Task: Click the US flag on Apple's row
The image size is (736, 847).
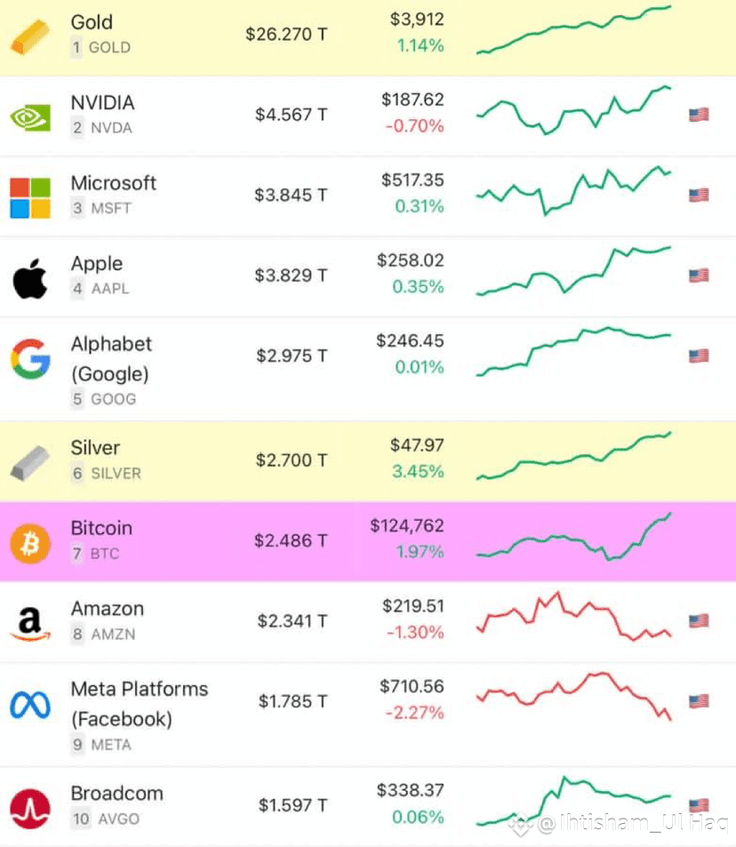Action: click(699, 276)
